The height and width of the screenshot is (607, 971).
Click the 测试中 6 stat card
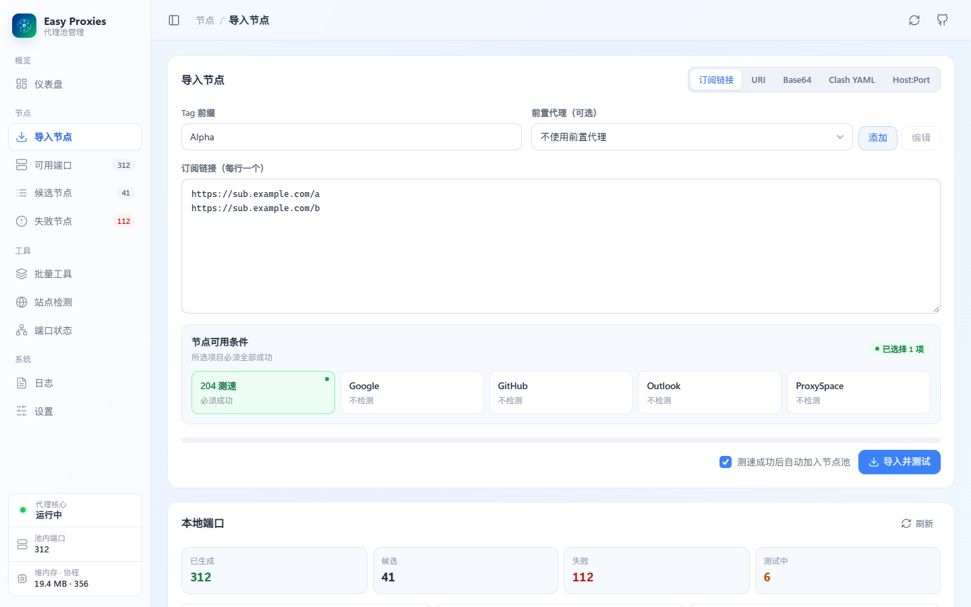pyautogui.click(x=848, y=571)
